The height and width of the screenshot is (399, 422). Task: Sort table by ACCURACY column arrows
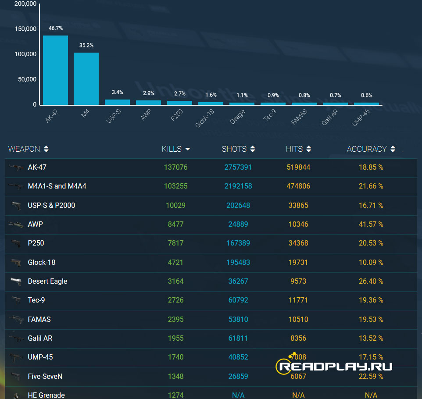coord(393,149)
